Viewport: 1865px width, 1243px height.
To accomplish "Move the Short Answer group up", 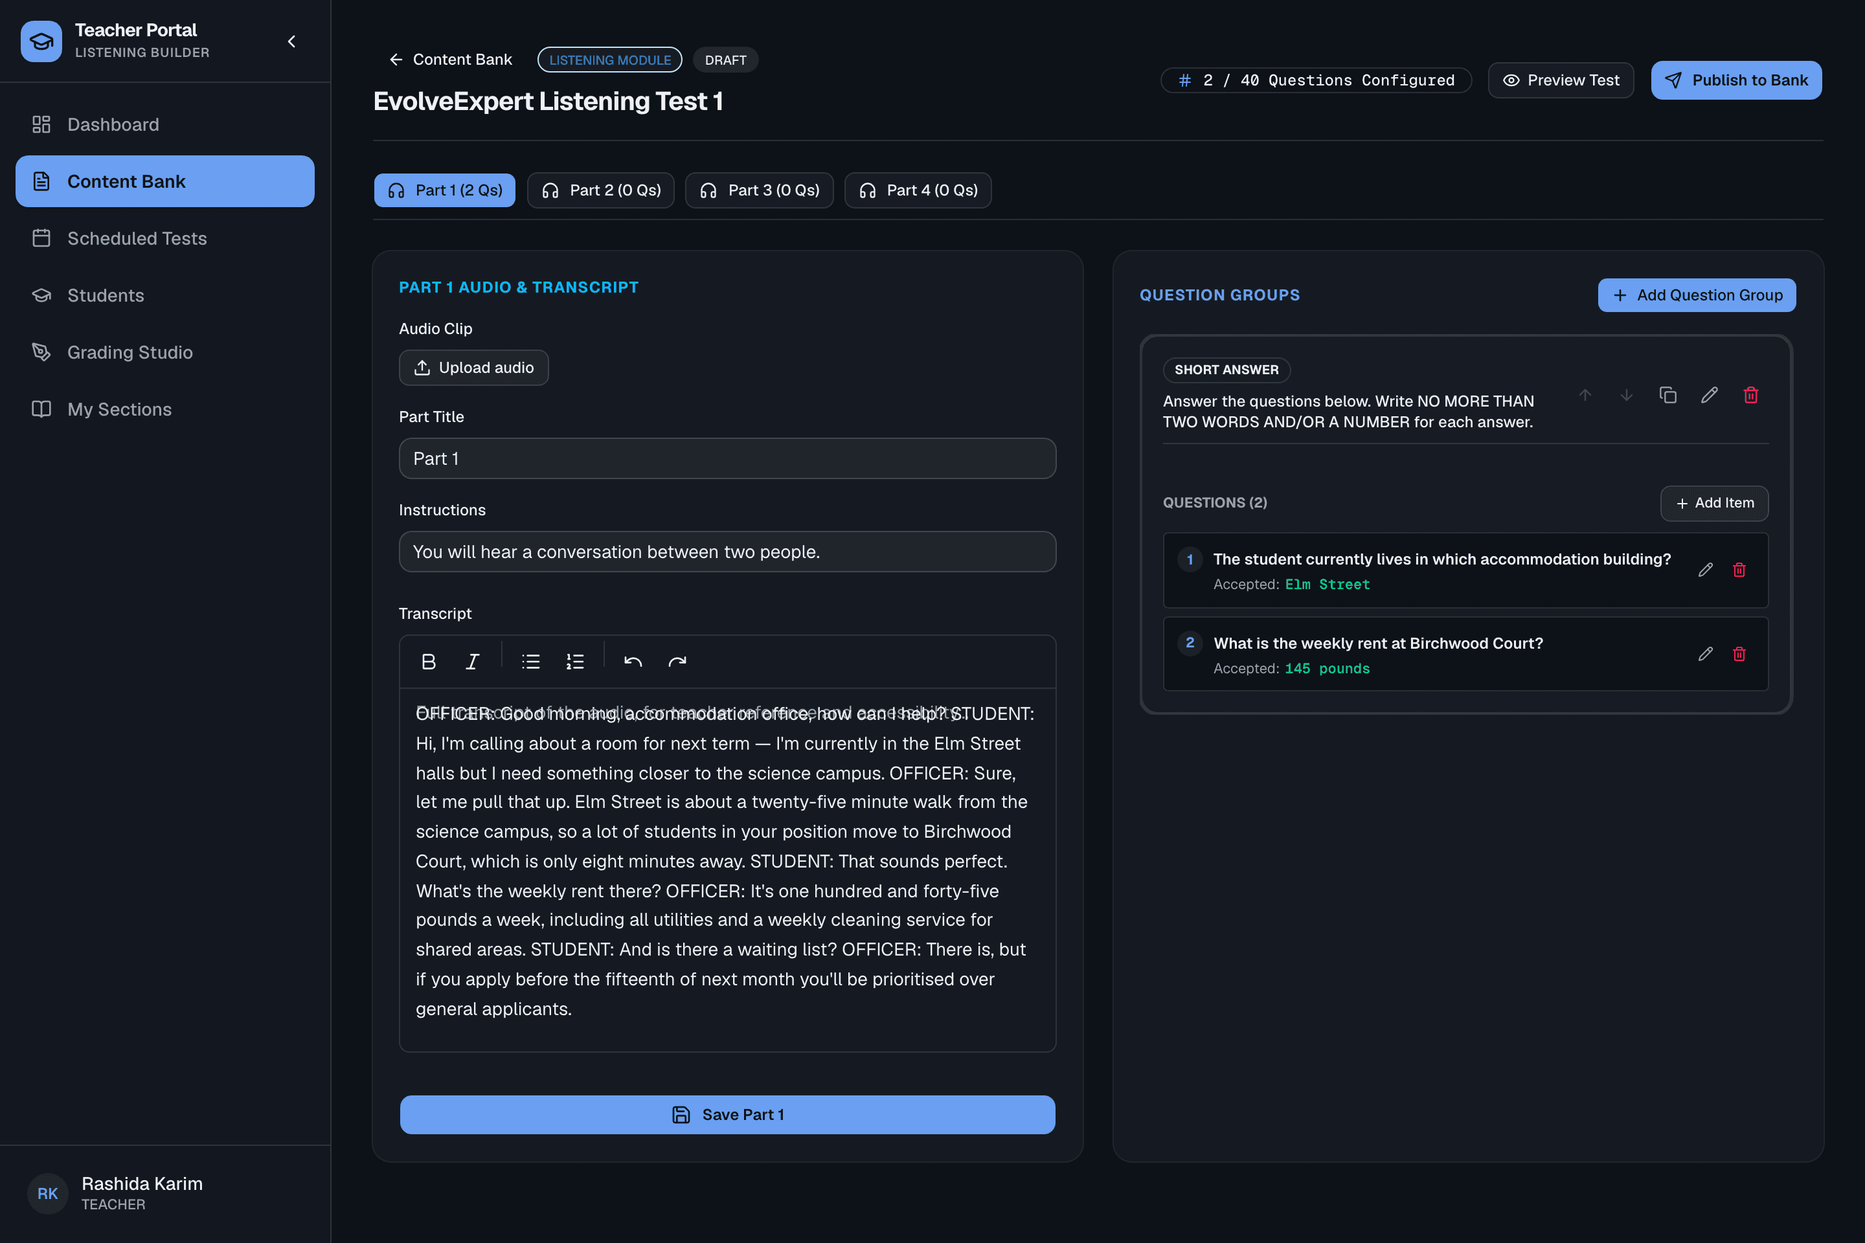I will pos(1585,395).
